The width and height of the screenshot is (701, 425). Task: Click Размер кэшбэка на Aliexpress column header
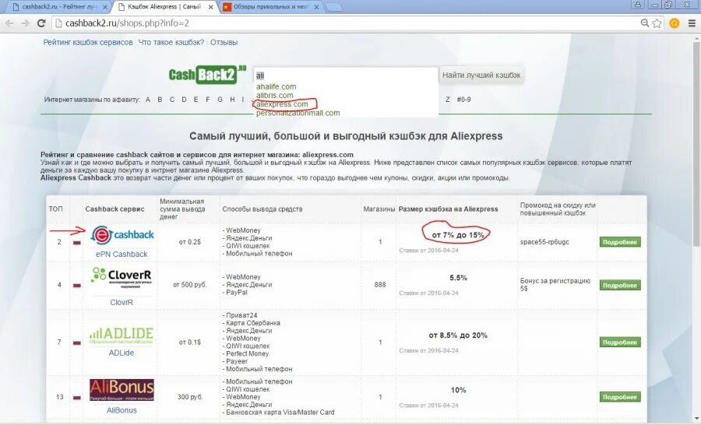coord(448,209)
